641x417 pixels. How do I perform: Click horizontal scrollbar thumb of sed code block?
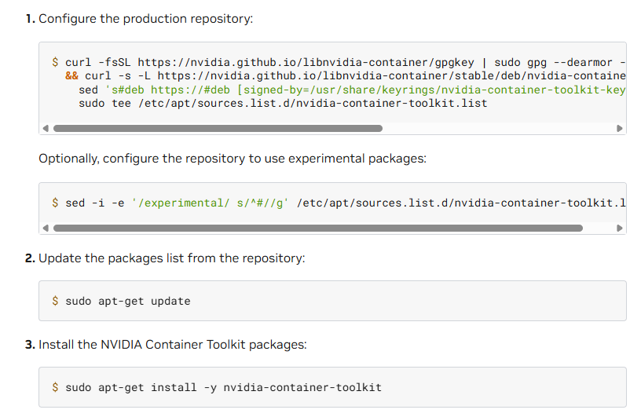pyautogui.click(x=318, y=228)
